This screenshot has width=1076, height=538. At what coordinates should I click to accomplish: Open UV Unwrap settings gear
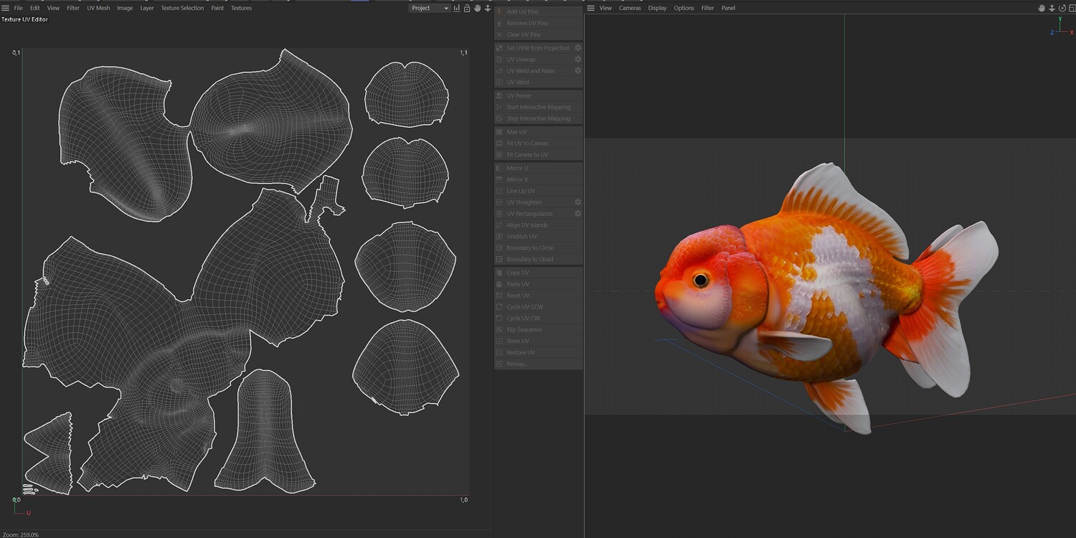coord(577,60)
